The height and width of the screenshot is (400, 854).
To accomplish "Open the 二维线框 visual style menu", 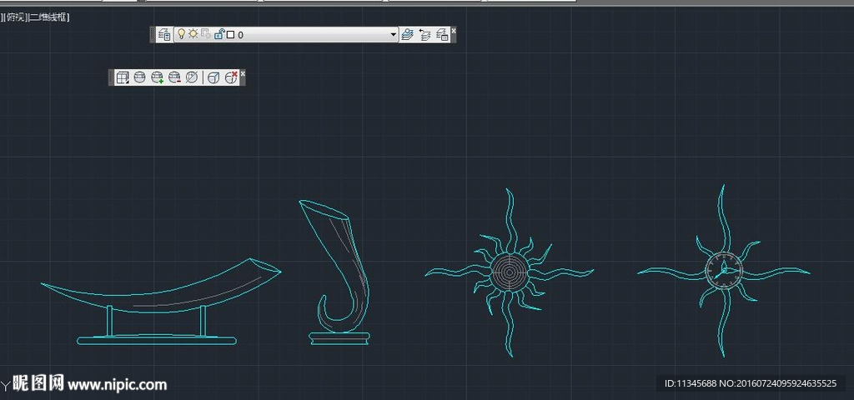I will point(48,17).
